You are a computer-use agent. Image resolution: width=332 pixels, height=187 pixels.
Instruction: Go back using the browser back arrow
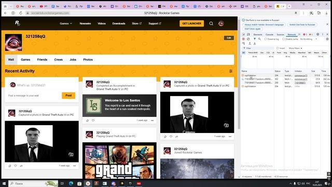(6, 13)
